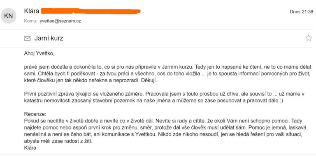Image resolution: width=316 pixels, height=157 pixels.
Task: Open sender name Klára in header
Action: [32, 11]
